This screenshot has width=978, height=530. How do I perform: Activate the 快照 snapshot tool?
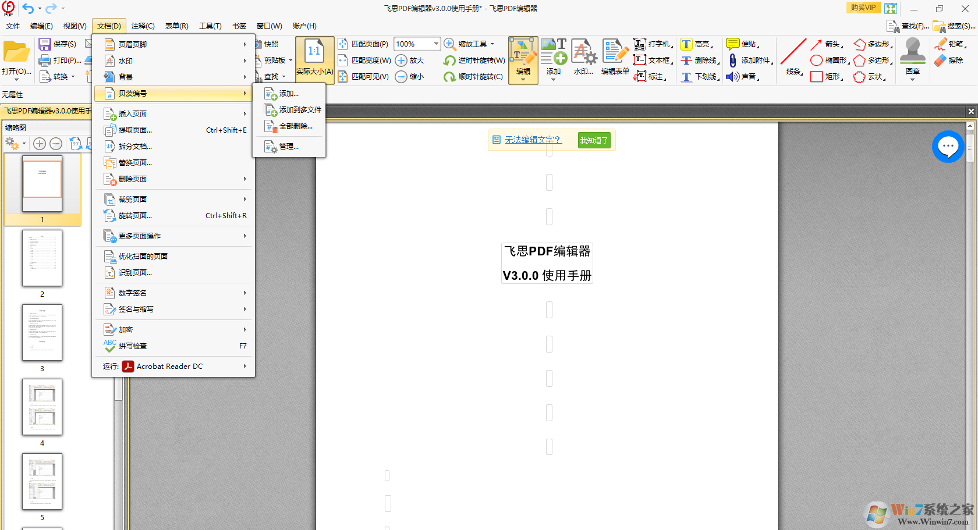tap(271, 43)
